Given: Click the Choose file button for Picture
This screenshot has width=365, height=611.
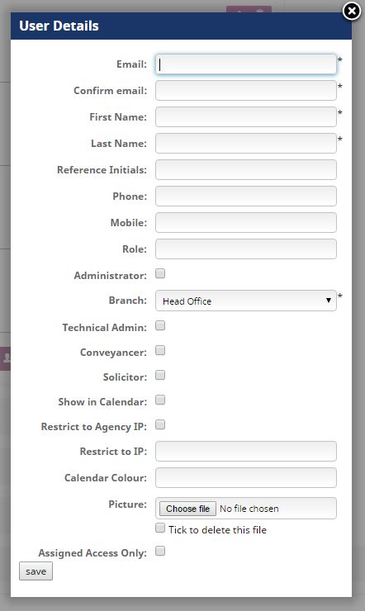Looking at the screenshot, I should (187, 509).
